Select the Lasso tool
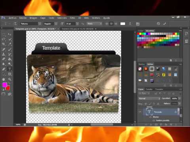This screenshot has width=190, height=142. point(4,39)
